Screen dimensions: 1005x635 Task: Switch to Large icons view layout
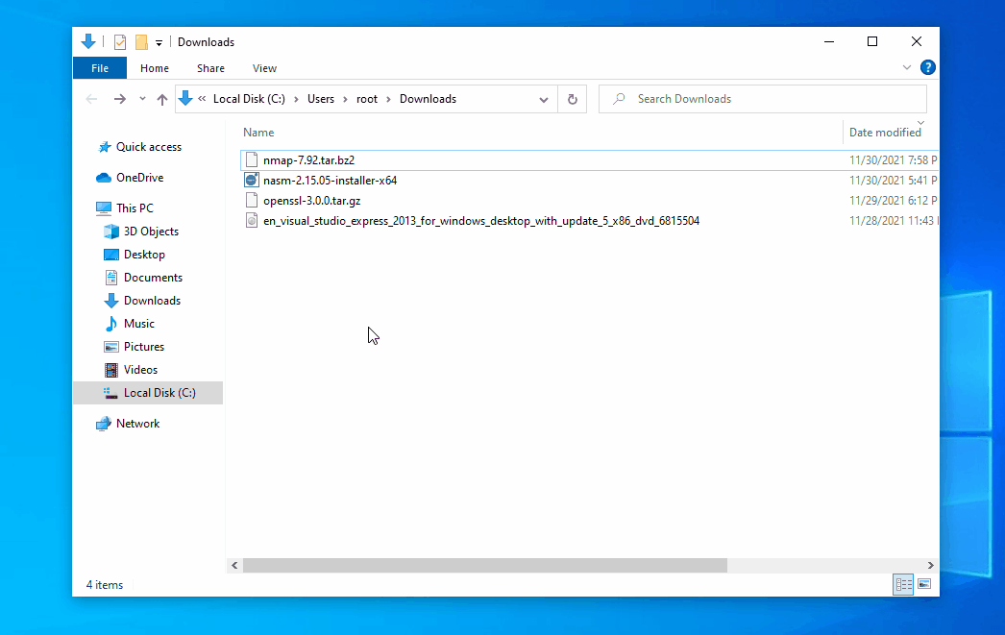click(924, 584)
